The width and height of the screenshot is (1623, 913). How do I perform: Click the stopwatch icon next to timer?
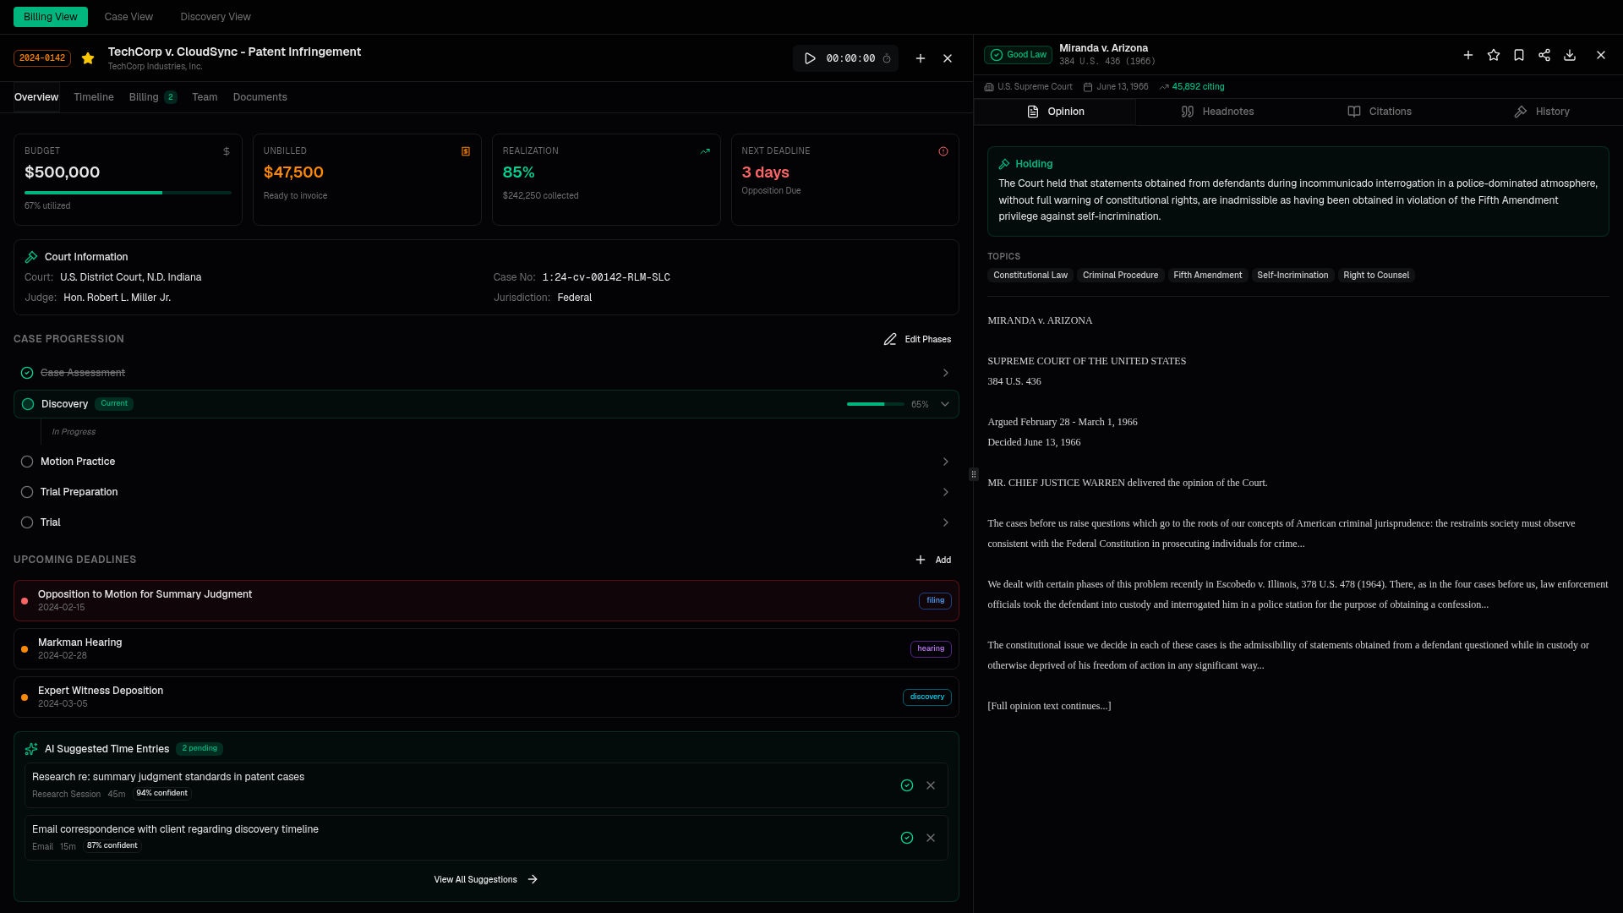[887, 59]
